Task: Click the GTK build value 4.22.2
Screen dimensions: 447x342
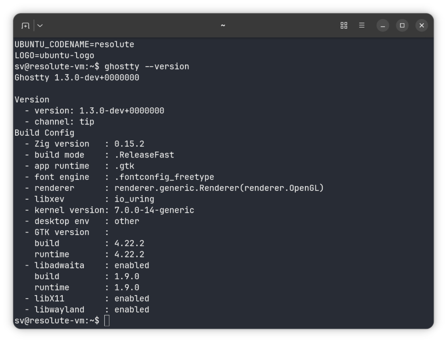Action: [x=129, y=243]
